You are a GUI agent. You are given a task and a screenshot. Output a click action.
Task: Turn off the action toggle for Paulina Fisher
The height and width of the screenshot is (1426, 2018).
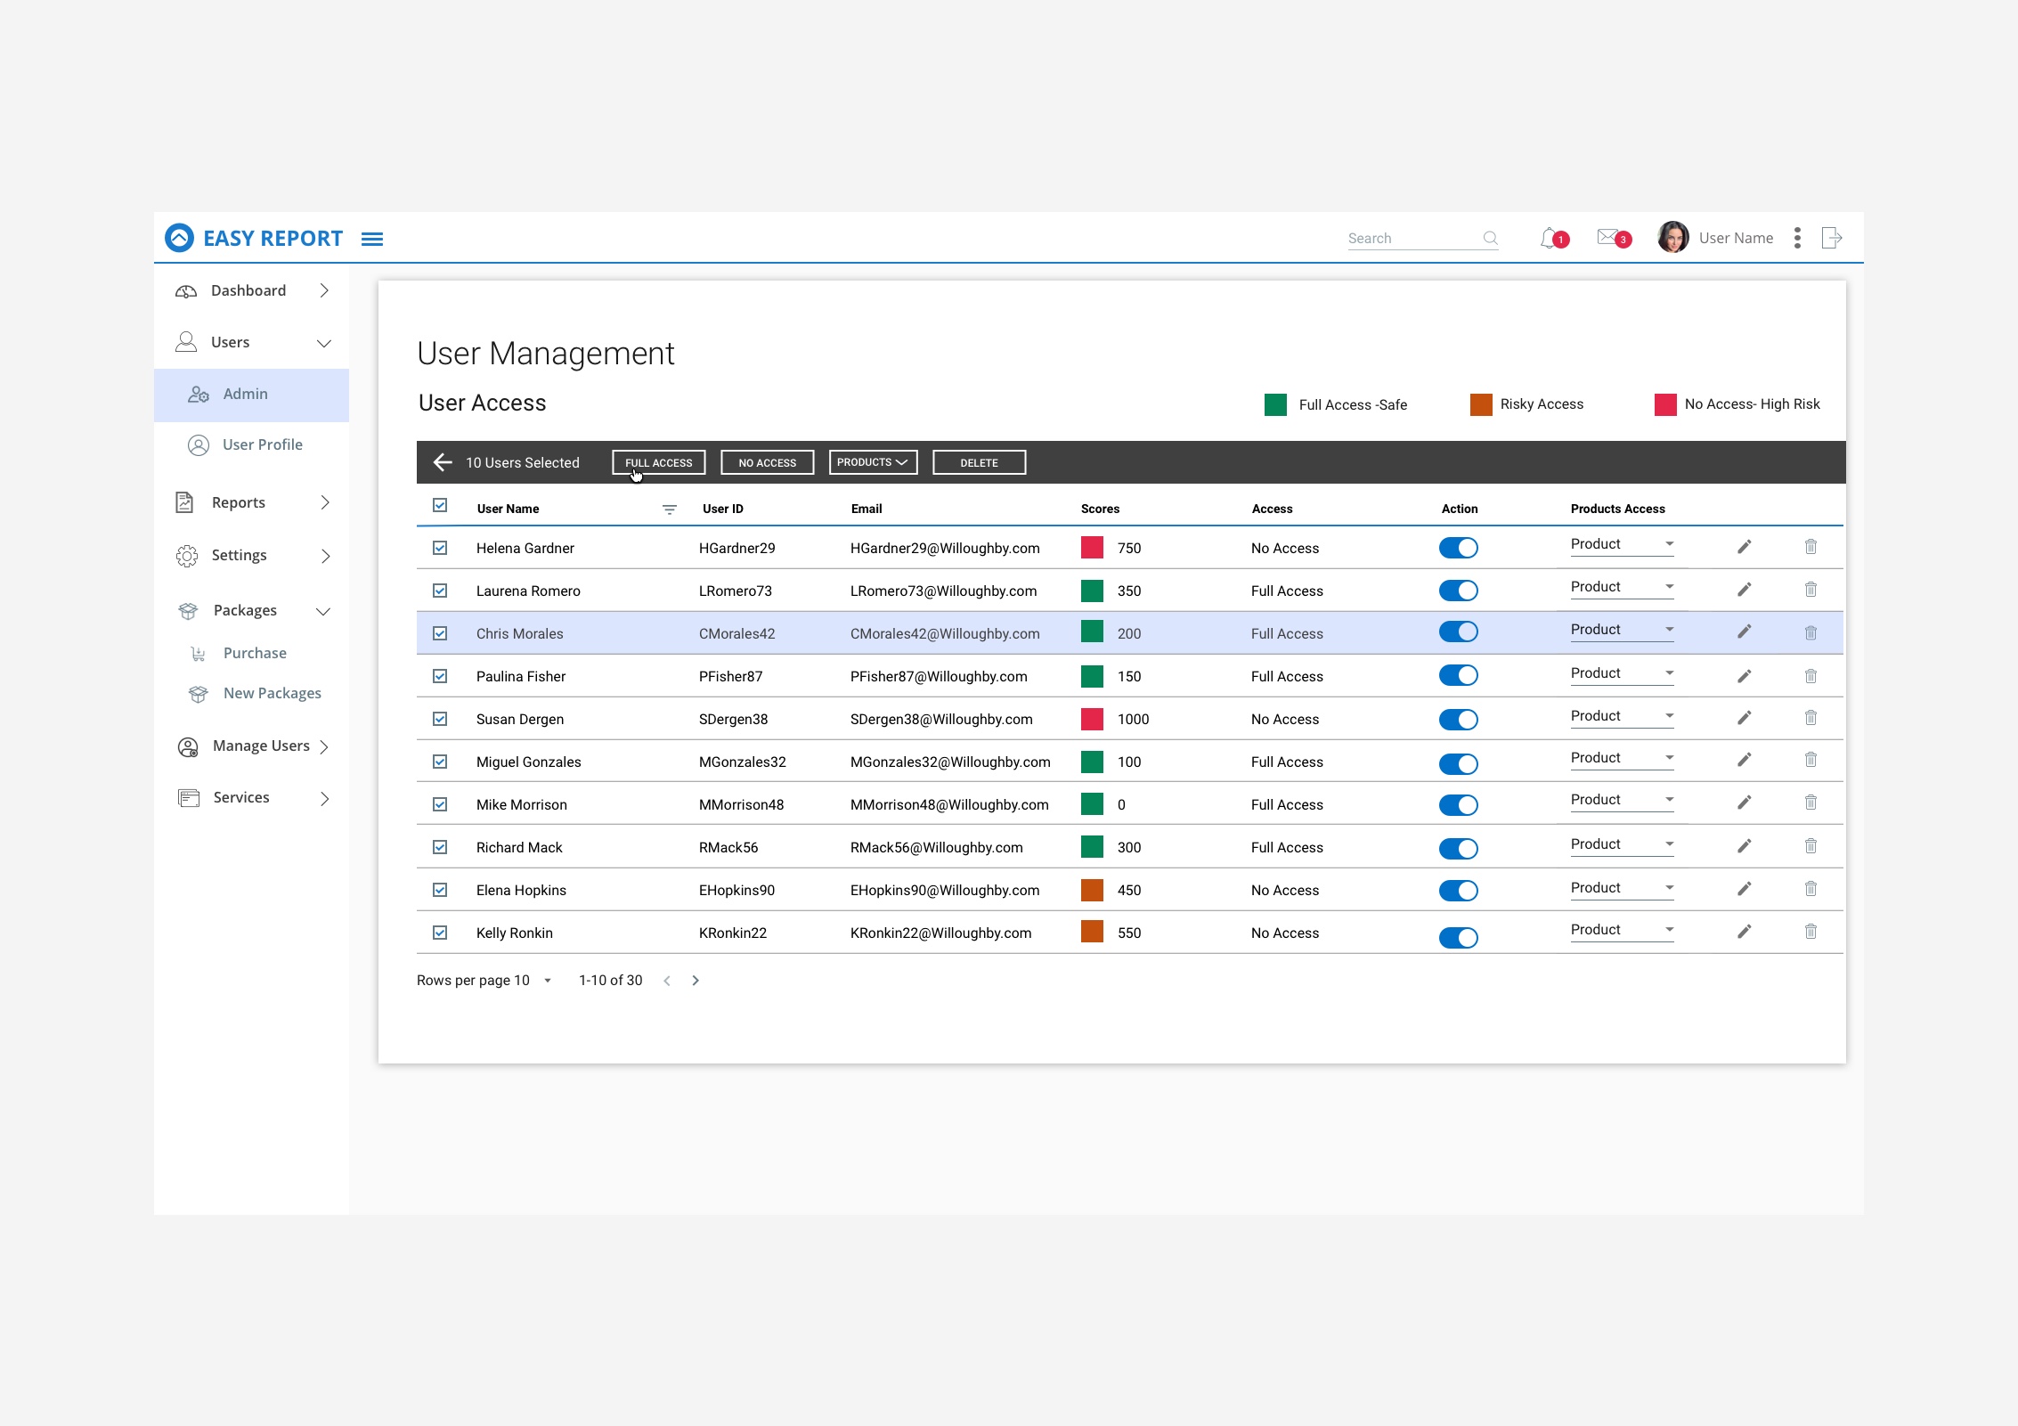[x=1458, y=675]
